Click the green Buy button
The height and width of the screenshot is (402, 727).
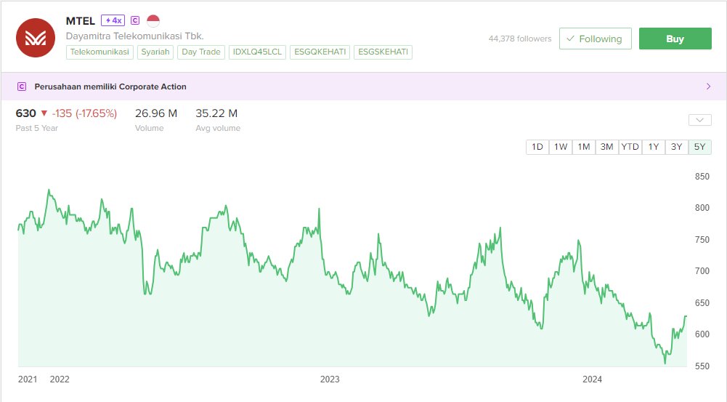[x=675, y=39]
